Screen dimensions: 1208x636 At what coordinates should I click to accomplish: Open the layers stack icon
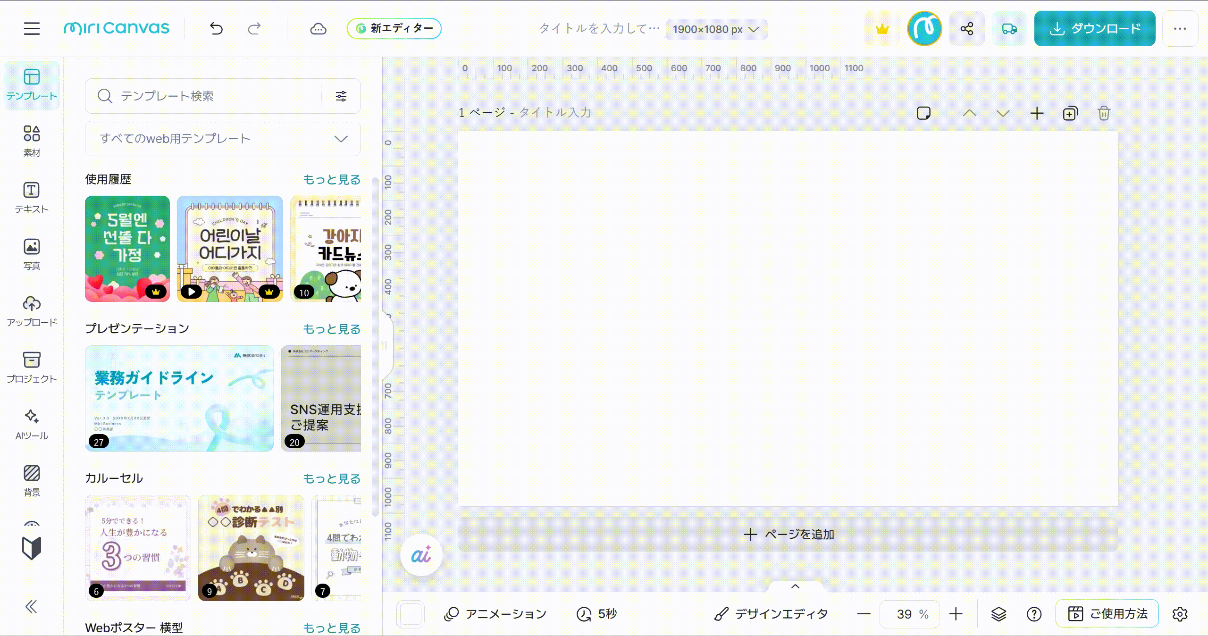[998, 614]
